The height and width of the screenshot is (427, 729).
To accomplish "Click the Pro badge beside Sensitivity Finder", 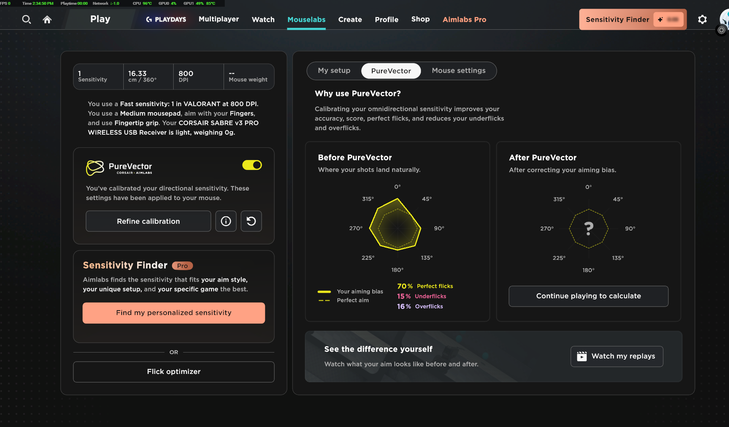I will click(x=182, y=266).
